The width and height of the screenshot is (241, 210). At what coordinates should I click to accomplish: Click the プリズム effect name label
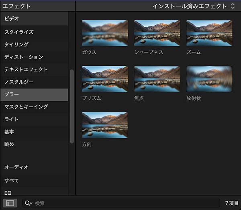click(x=92, y=98)
